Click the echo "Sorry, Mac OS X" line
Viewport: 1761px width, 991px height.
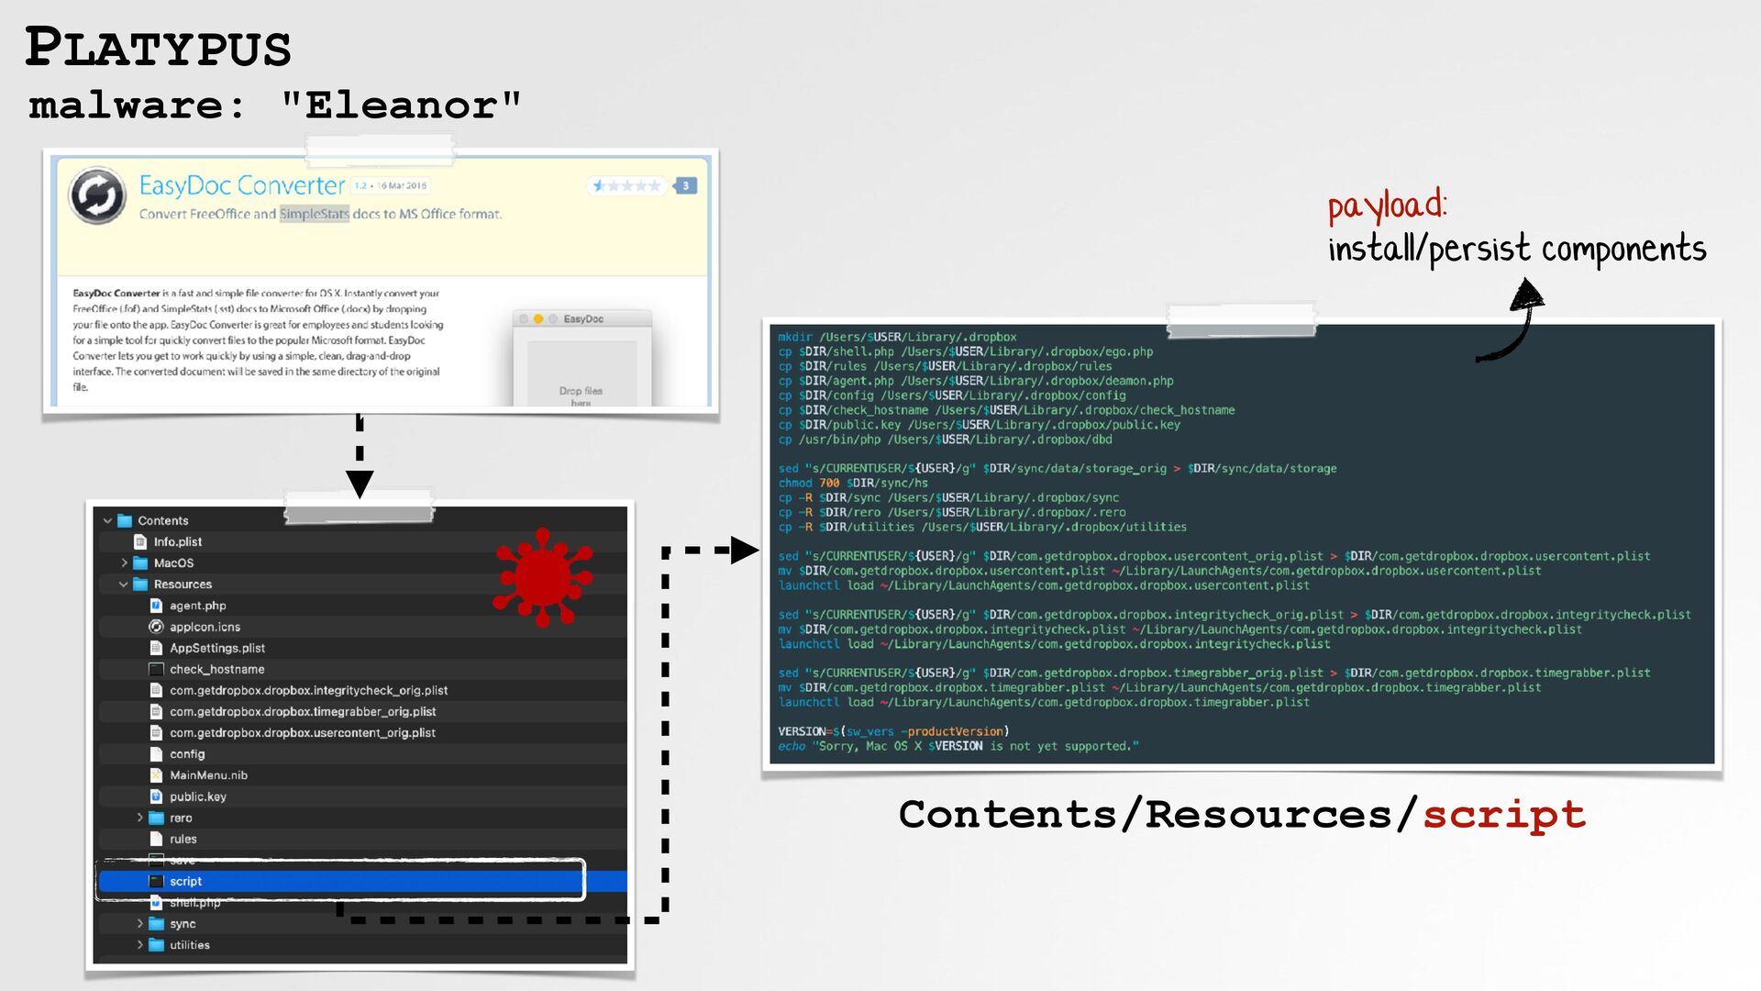click(x=958, y=746)
